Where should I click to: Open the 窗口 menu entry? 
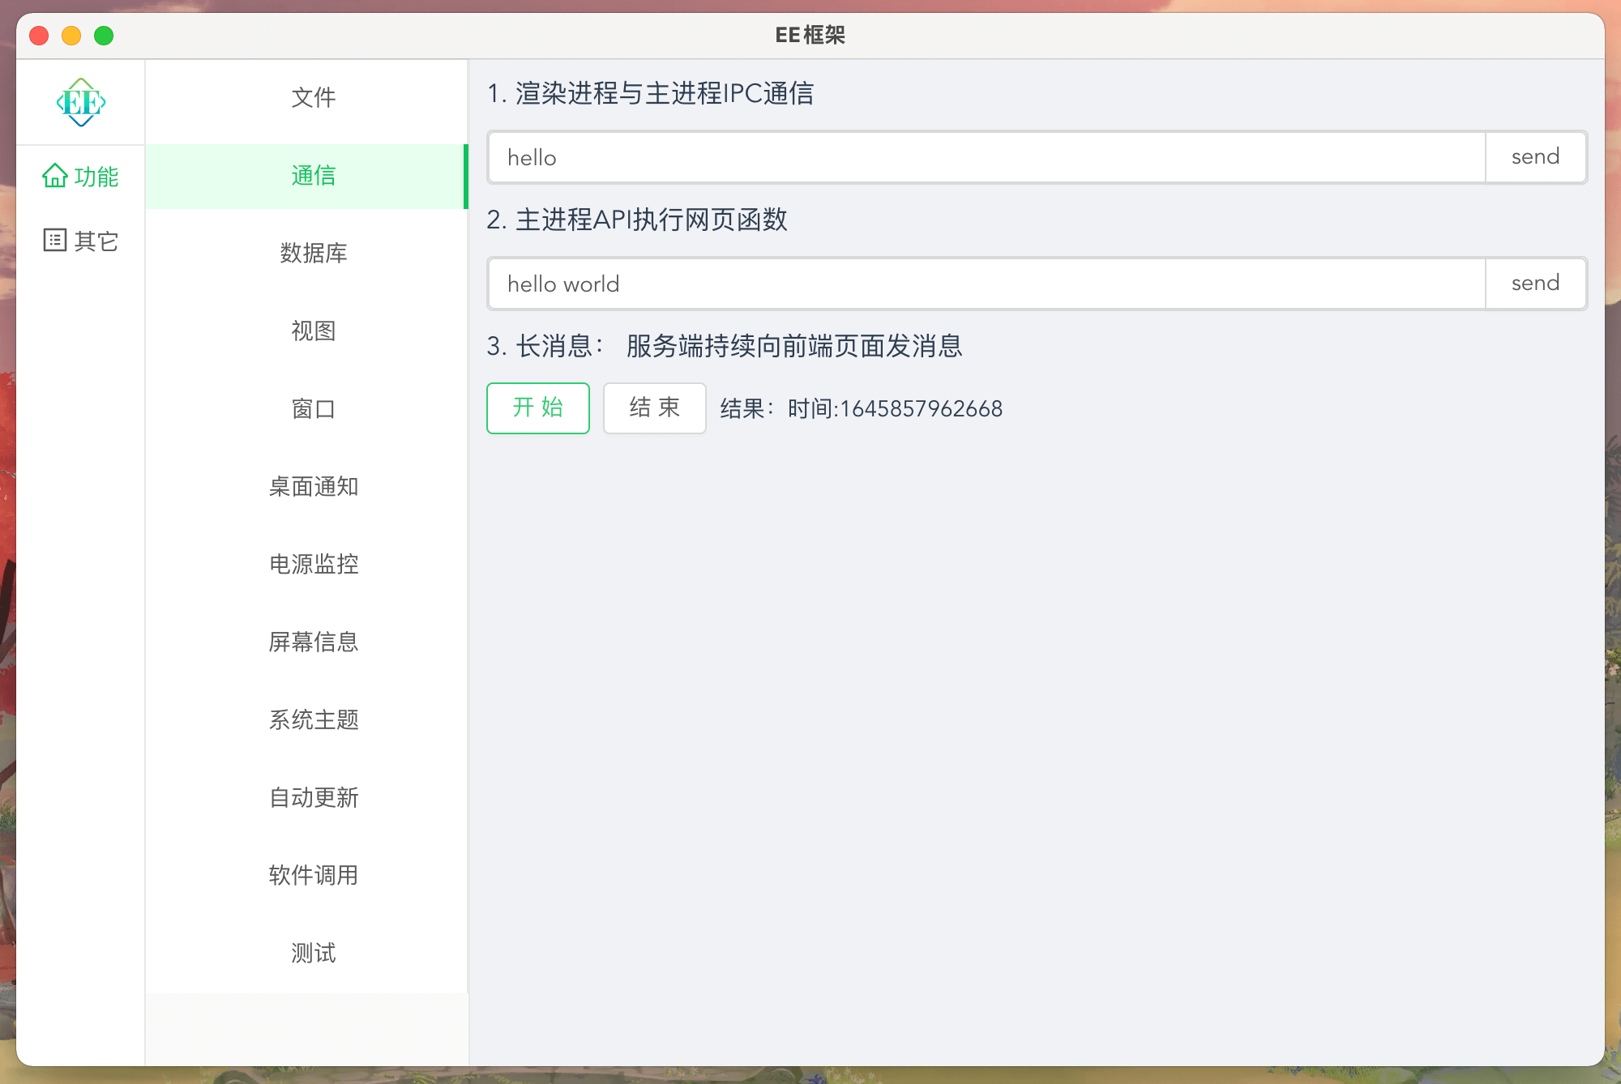313,408
